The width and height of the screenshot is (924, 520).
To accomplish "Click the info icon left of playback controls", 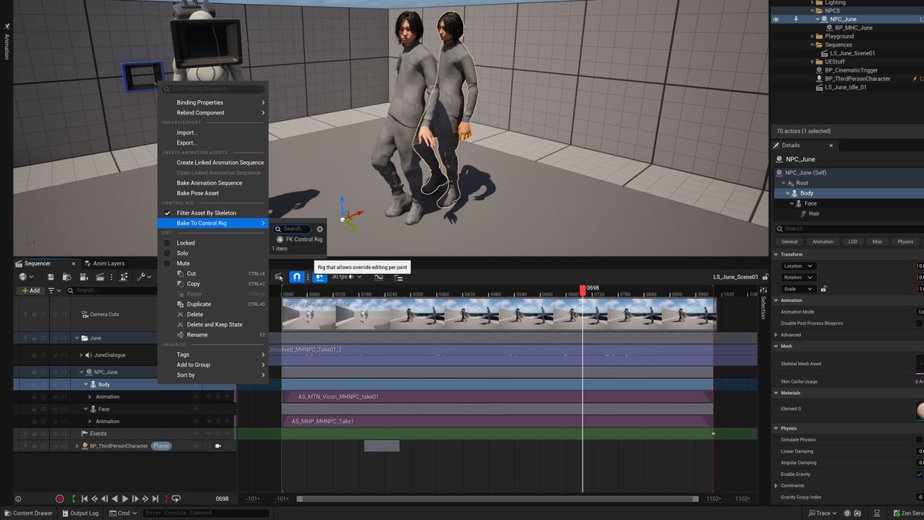I will tap(18, 499).
